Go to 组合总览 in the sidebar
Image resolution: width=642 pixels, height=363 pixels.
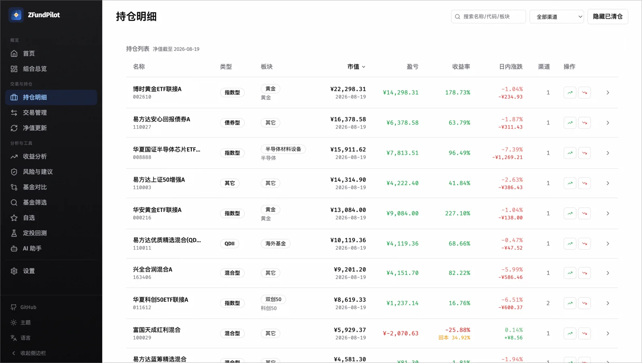51,69
